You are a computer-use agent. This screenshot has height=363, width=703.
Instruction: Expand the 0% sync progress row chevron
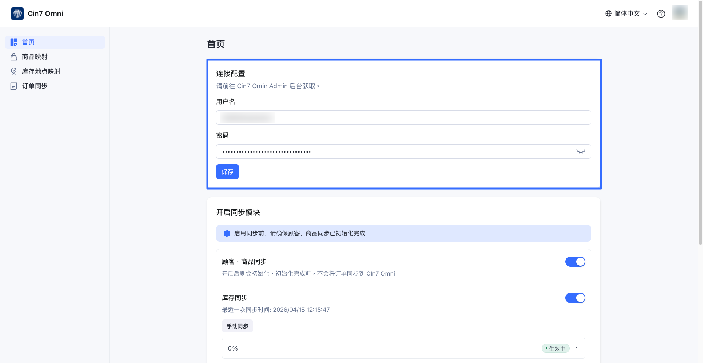click(577, 348)
